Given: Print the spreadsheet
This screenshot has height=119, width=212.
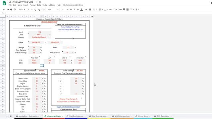Looking at the screenshot, I should pyautogui.click(x=11, y=10).
